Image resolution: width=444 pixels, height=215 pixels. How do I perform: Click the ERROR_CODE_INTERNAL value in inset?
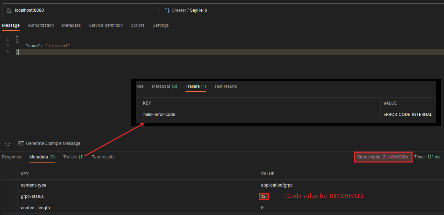pos(408,115)
